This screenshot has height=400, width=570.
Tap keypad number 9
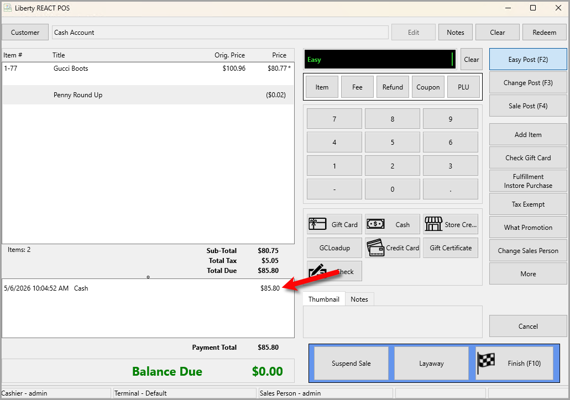click(x=451, y=119)
